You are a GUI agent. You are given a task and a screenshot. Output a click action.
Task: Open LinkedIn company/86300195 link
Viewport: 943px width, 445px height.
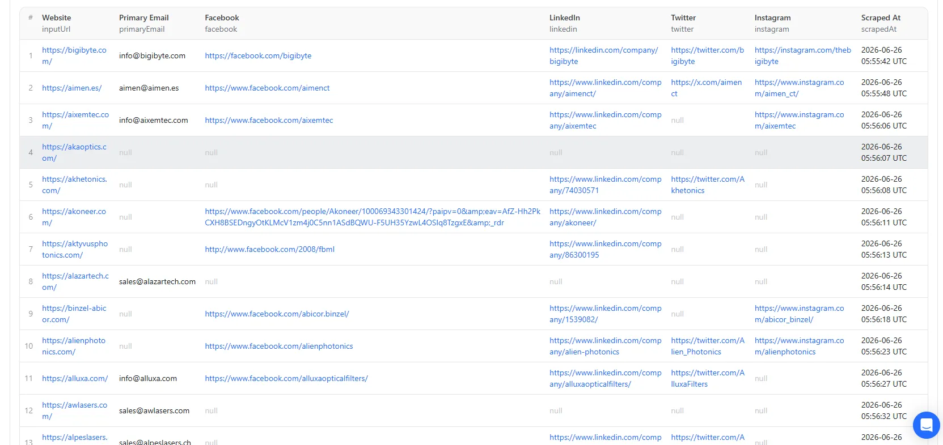[x=606, y=249]
